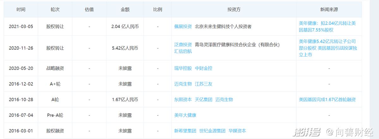Select the date 2021-03-05
The image size is (379, 139).
point(21,27)
